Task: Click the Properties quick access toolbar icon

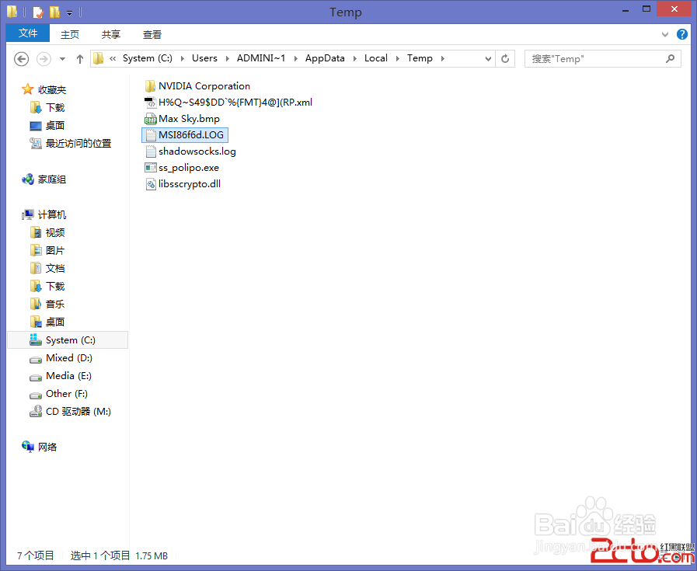Action: click(x=38, y=12)
